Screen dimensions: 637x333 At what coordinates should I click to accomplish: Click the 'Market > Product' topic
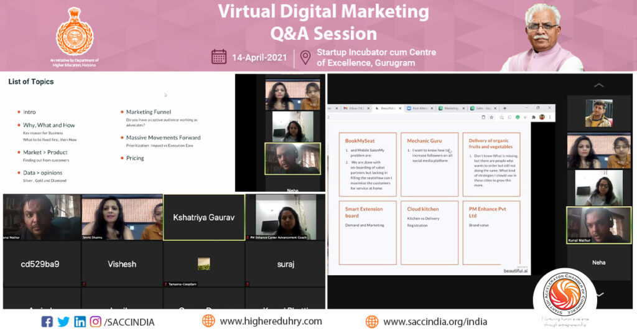click(x=45, y=152)
